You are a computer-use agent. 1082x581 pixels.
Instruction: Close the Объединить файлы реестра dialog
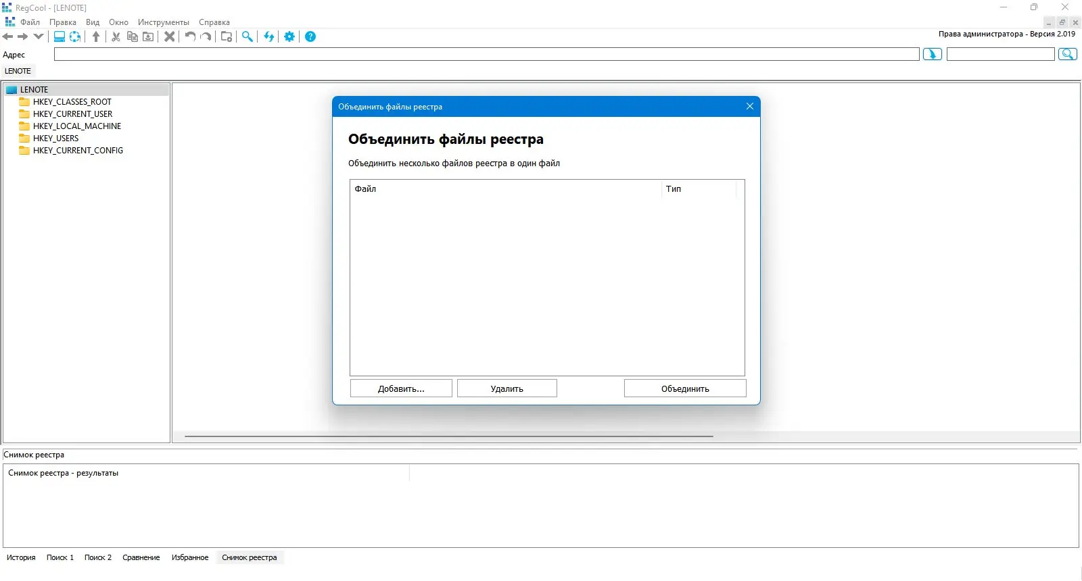749,106
